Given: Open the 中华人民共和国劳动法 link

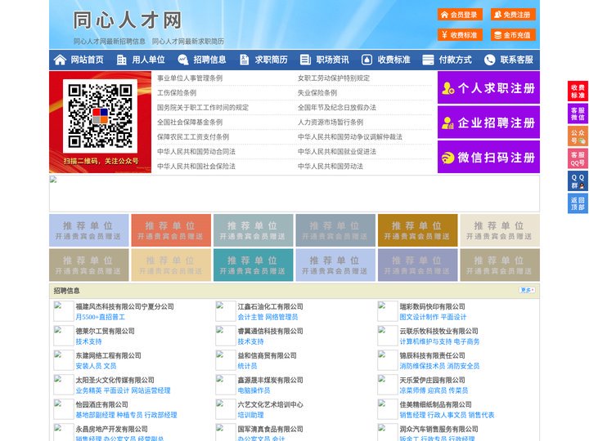Looking at the screenshot, I should 330,166.
